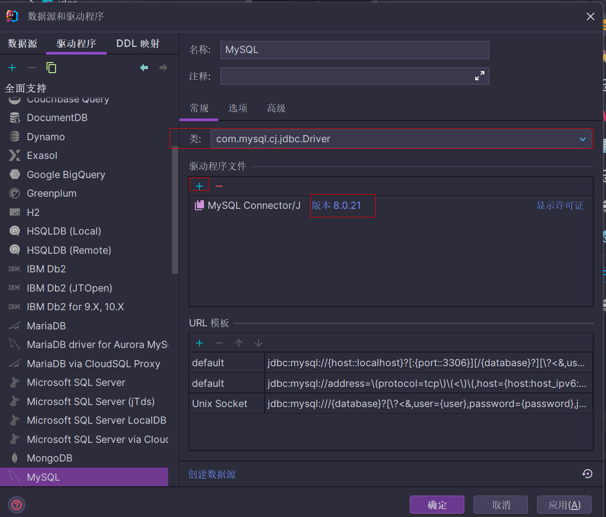Viewport: 606px width, 517px height.
Task: Click the MariaDB seal icon
Action: [15, 326]
